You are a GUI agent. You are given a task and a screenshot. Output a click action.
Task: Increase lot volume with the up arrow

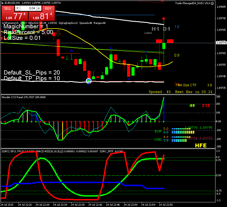pyautogui.click(x=39, y=9)
